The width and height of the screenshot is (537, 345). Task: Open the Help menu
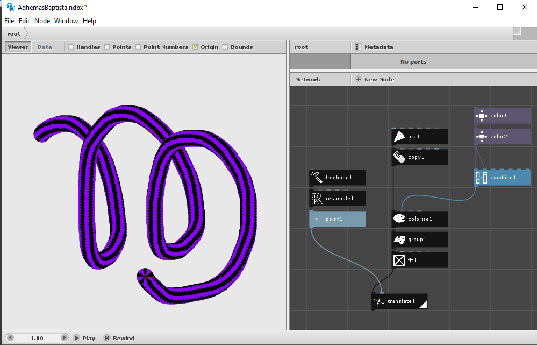[x=89, y=21]
